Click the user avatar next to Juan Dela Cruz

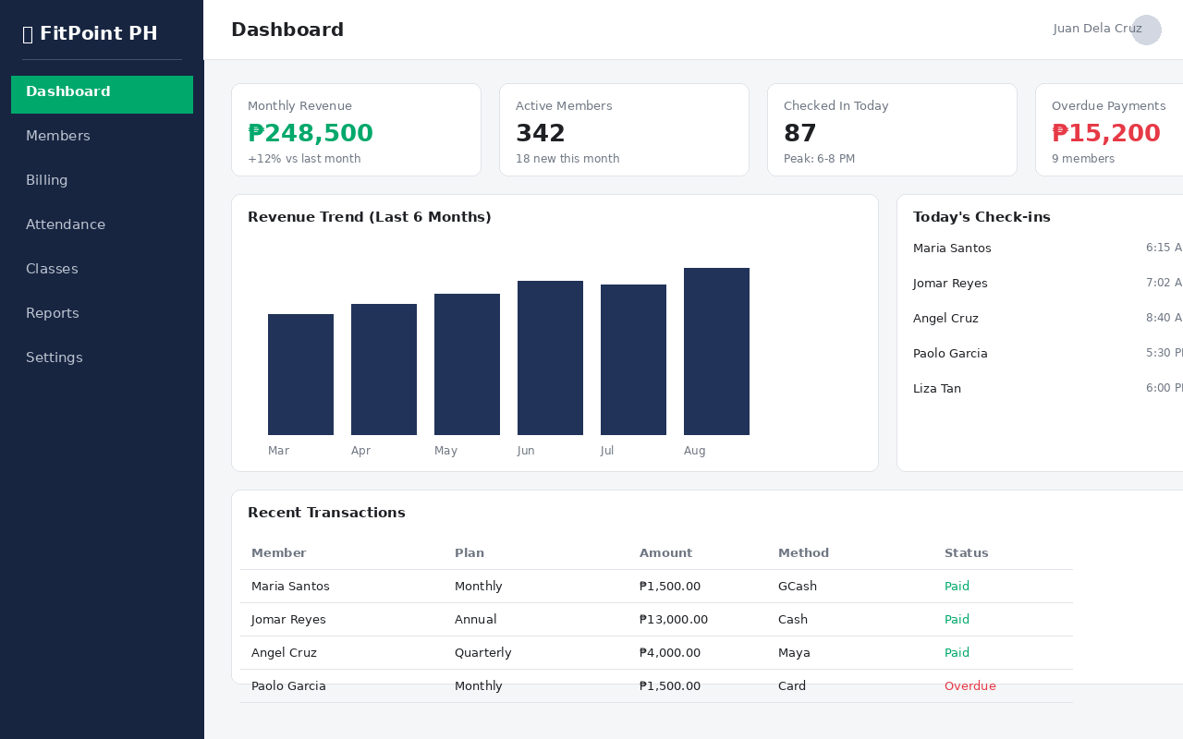1146,30
